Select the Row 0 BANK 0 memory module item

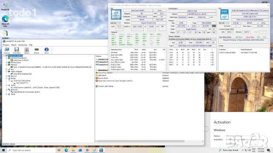point(52,67)
